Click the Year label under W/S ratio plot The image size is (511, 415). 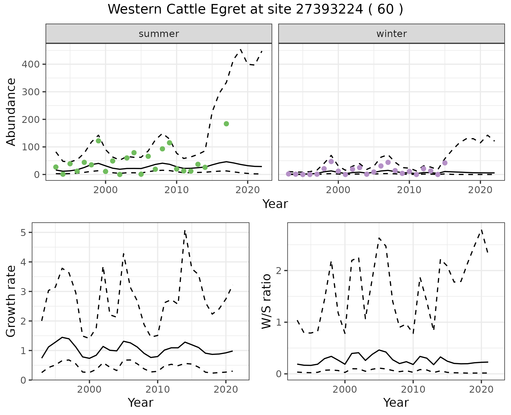(396, 402)
